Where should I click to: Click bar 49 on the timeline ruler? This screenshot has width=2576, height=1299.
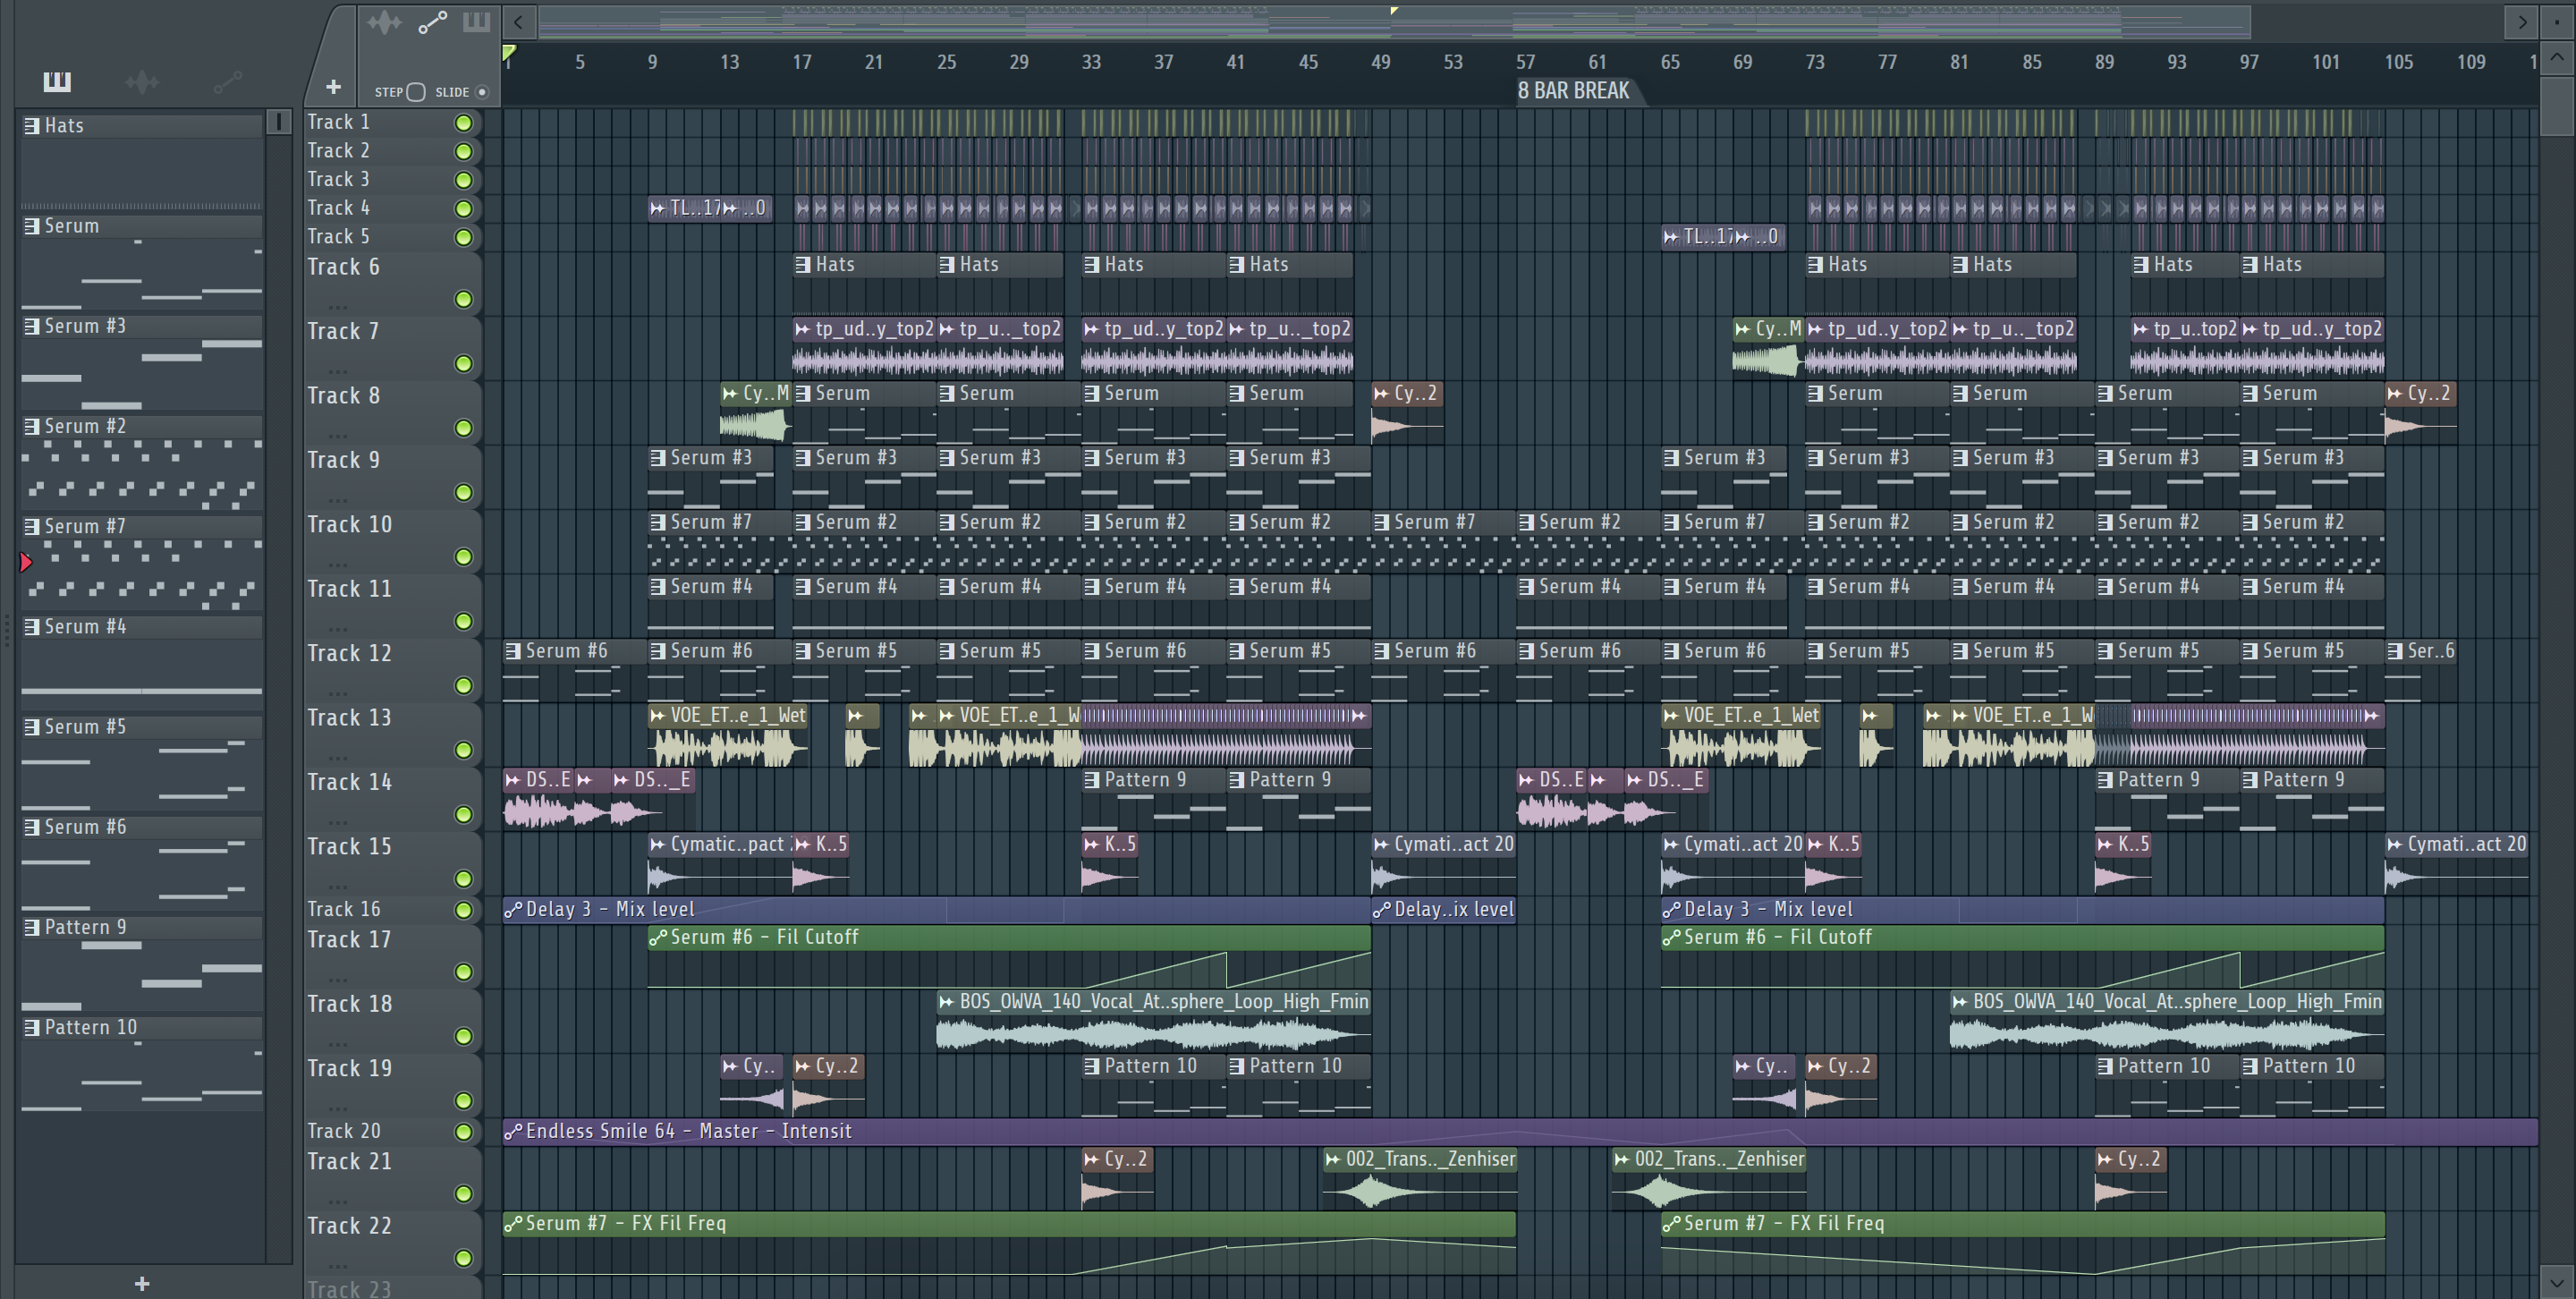coord(1380,62)
